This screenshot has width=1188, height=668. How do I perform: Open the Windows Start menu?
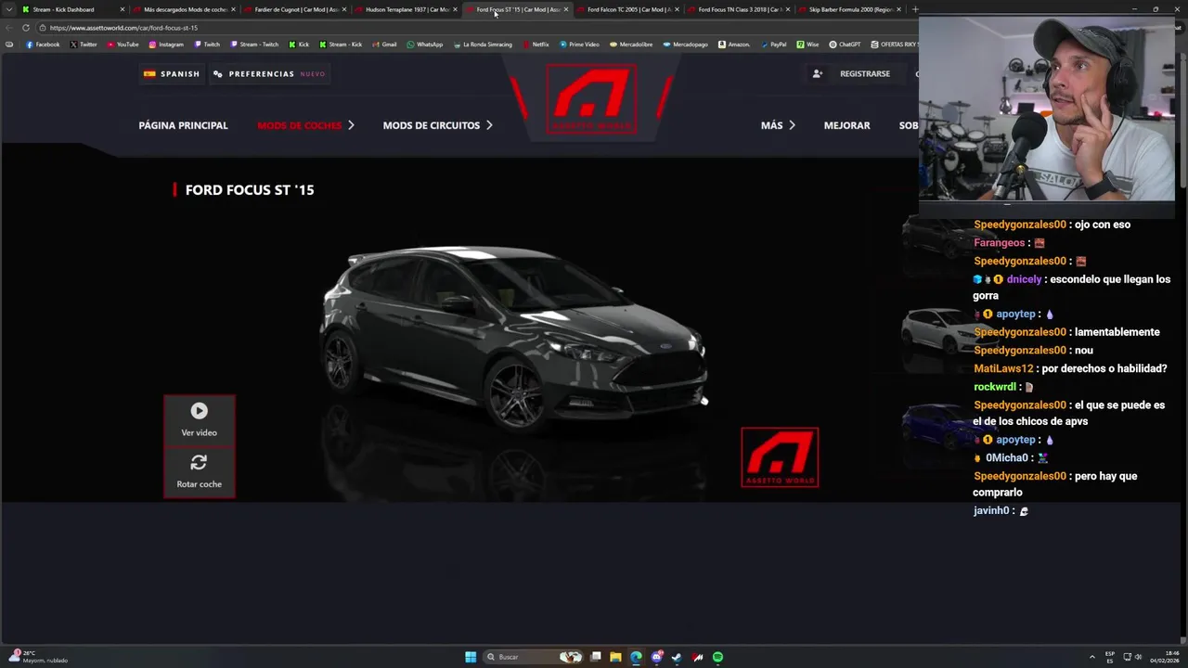tap(471, 657)
